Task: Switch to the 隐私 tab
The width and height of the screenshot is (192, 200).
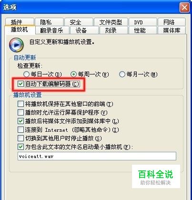Action: click(x=49, y=22)
